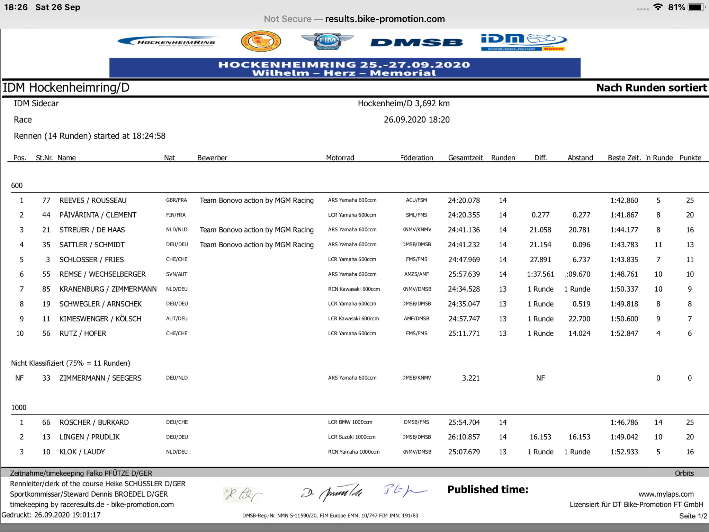
Task: Tap the Hockenheimring Wilhelm-Herz-Memorial blue banner
Action: 345,68
